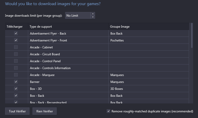Toggle Remove roughly-matched duplicate images checkbox

(x=108, y=111)
